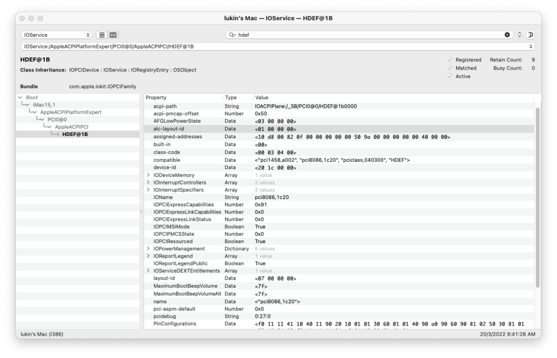The height and width of the screenshot is (358, 557).
Task: Open the IOService plane dropdown
Action: (56, 35)
